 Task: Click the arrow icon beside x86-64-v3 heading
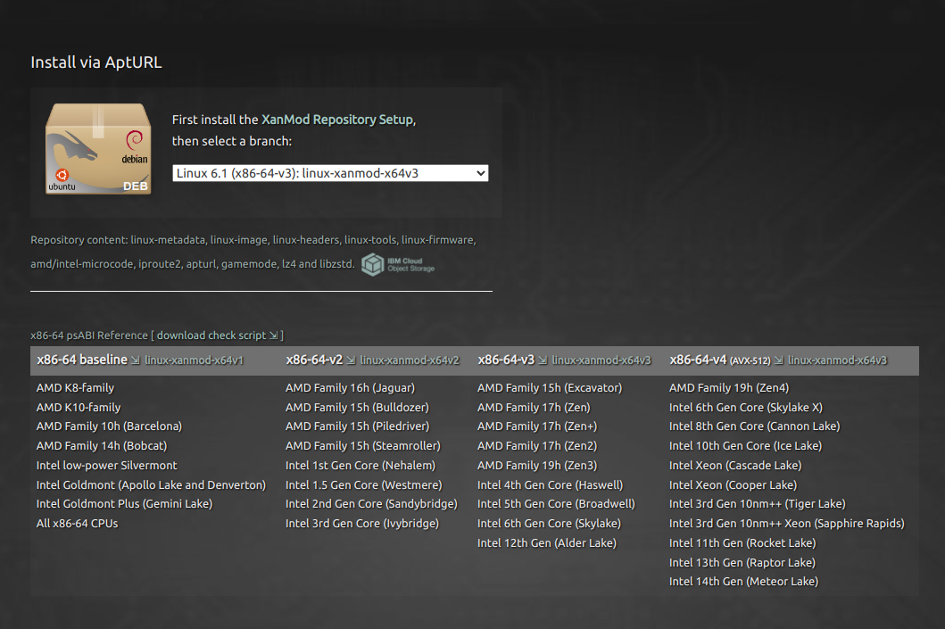(x=543, y=360)
